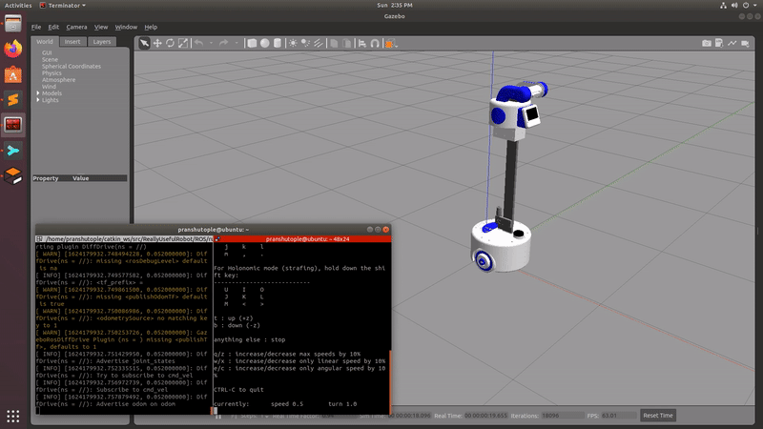Click the video record icon
The width and height of the screenshot is (763, 429).
(x=745, y=43)
